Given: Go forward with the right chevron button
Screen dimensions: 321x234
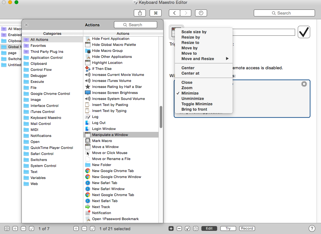Looking at the screenshot, I should (186, 13).
